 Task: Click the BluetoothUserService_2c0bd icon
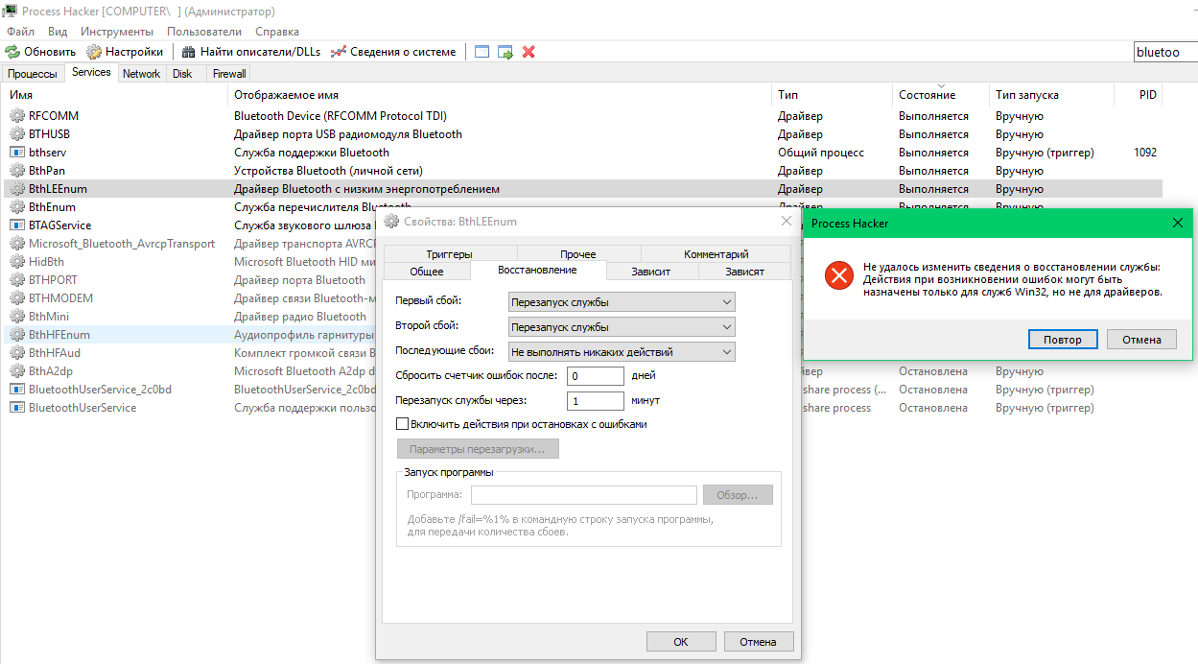click(x=17, y=390)
